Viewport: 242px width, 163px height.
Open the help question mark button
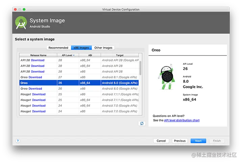pyautogui.click(x=18, y=141)
